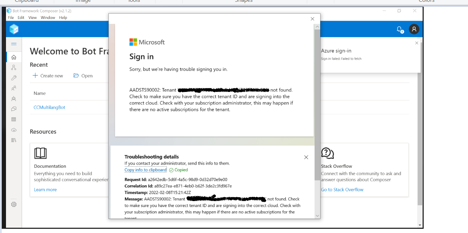Viewport: 468px width, 233px height.
Task: Open the Forms grid icon in sidebar
Action: pyautogui.click(x=14, y=119)
